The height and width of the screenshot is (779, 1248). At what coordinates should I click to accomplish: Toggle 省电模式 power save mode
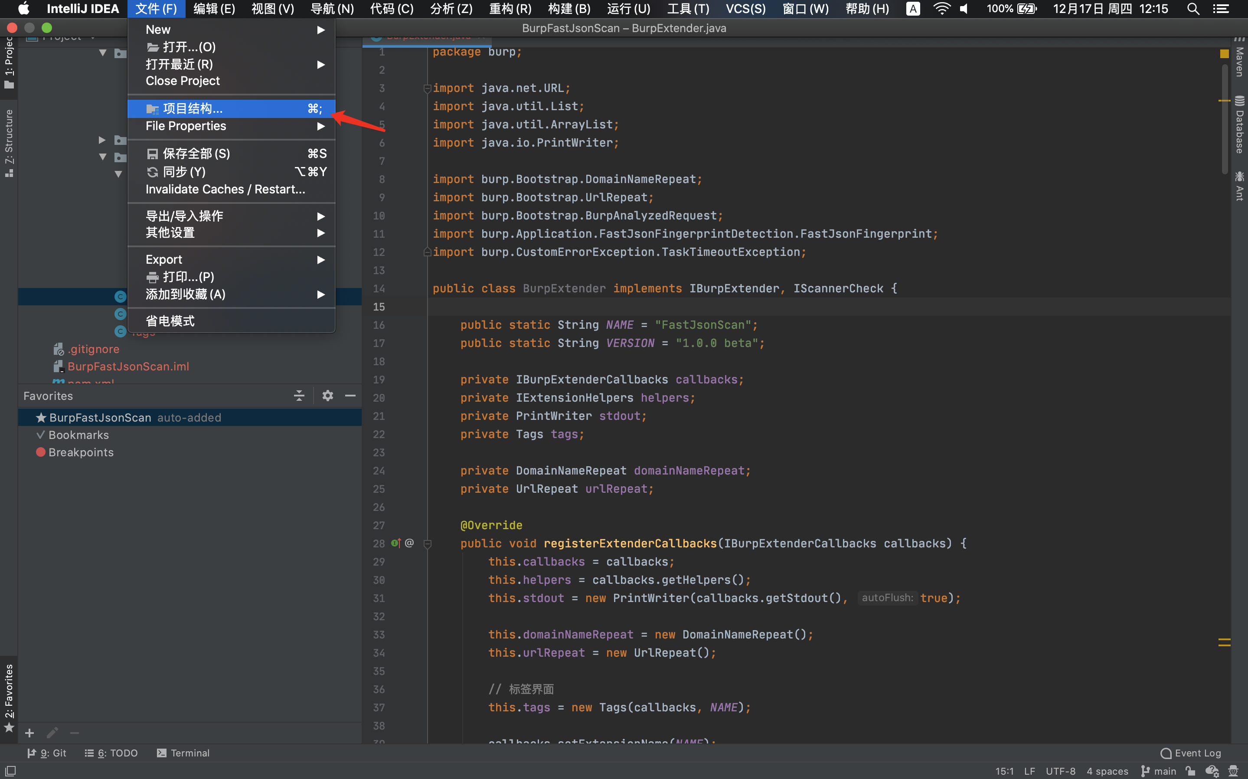pos(170,321)
